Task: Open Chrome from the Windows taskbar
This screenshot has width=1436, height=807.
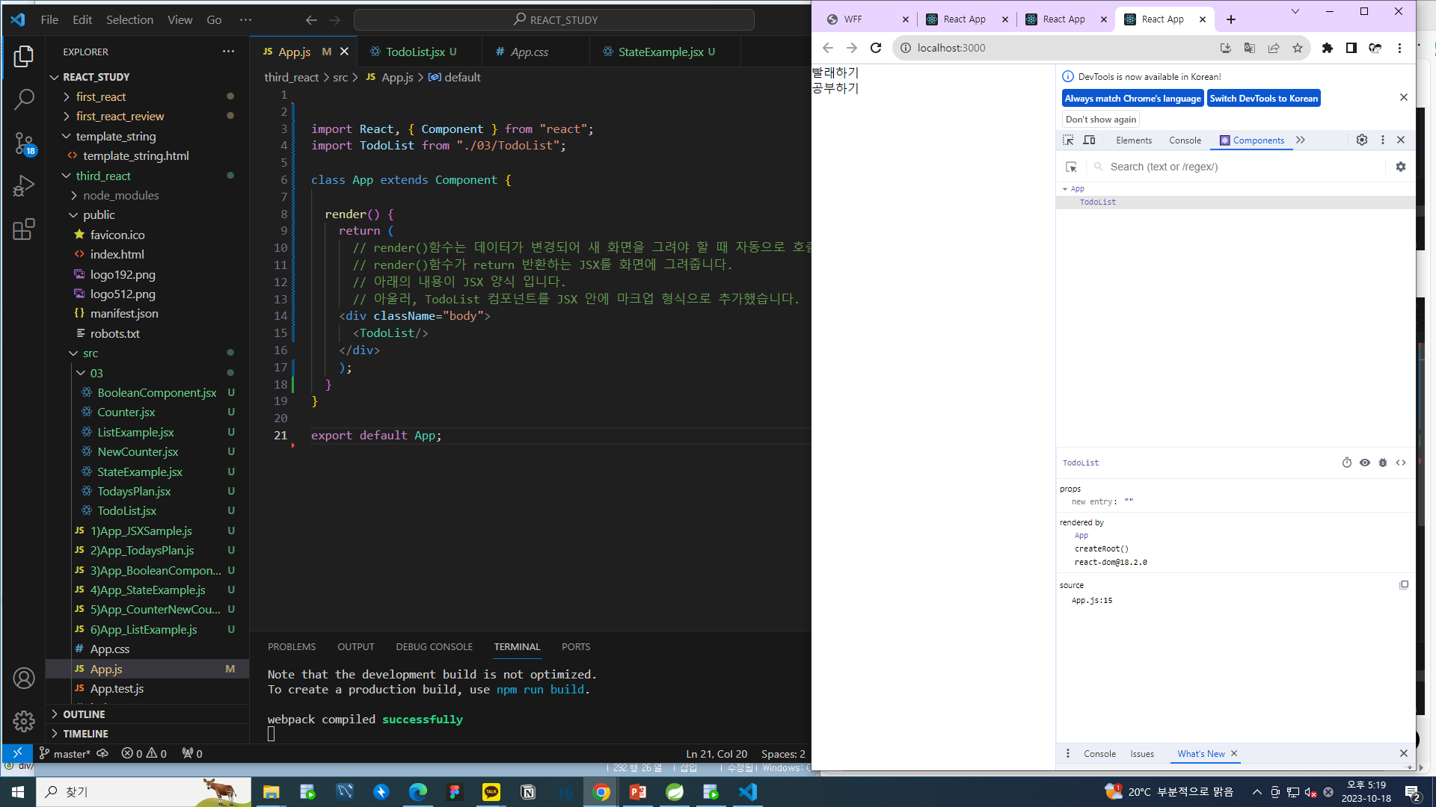Action: coord(601,792)
